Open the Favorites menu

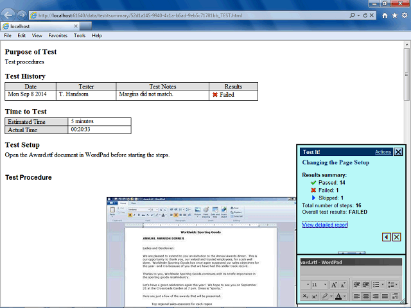[x=58, y=36]
